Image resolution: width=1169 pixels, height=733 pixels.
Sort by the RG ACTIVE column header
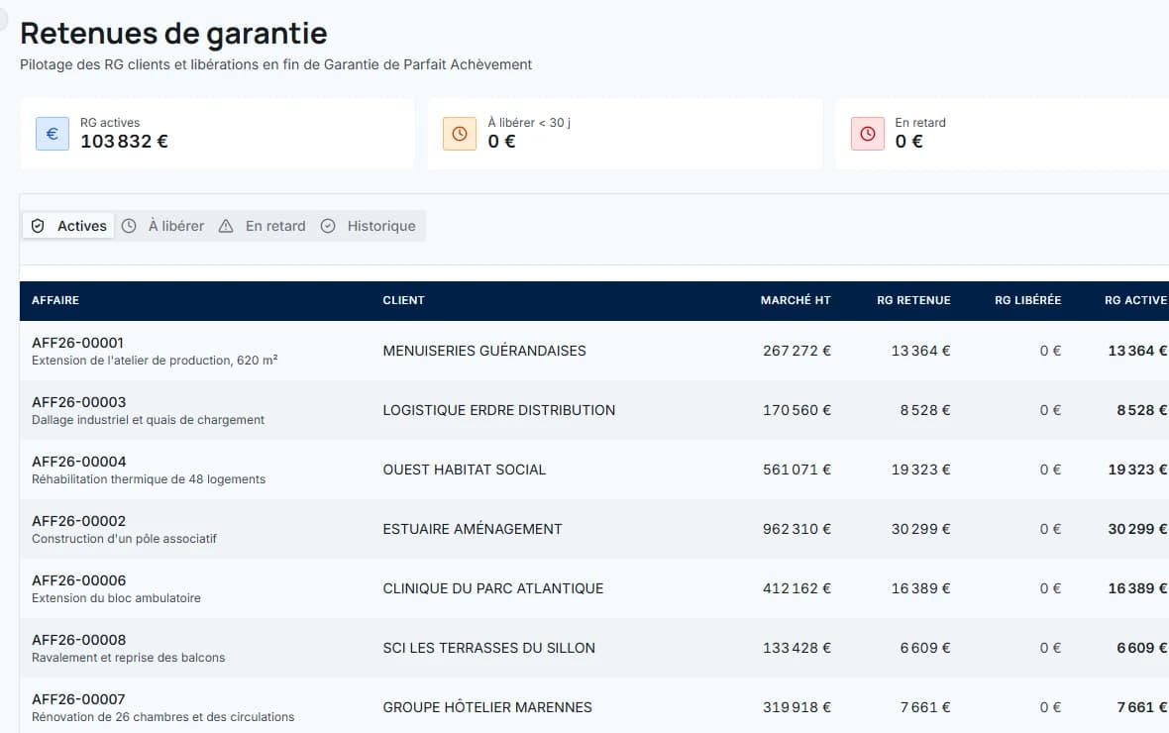pyautogui.click(x=1135, y=300)
